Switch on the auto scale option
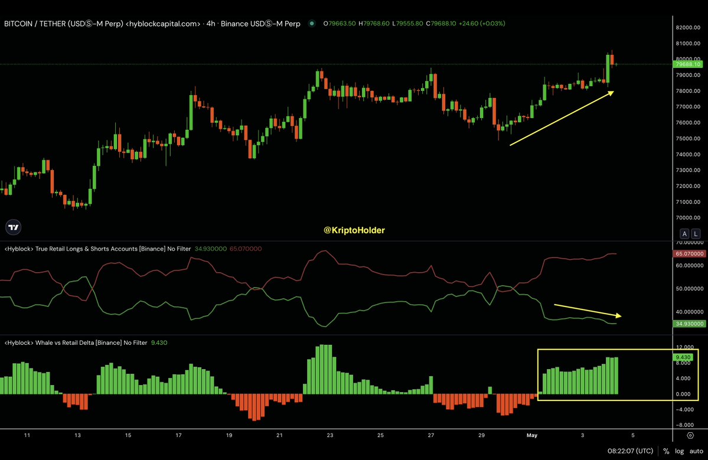Screen dimensions: 708x460 (x=696, y=451)
